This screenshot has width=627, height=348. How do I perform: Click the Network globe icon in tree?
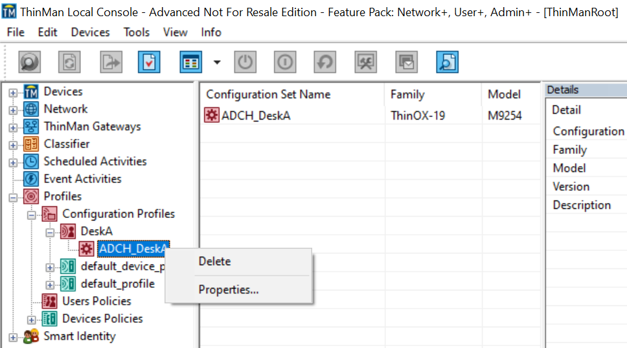point(31,109)
